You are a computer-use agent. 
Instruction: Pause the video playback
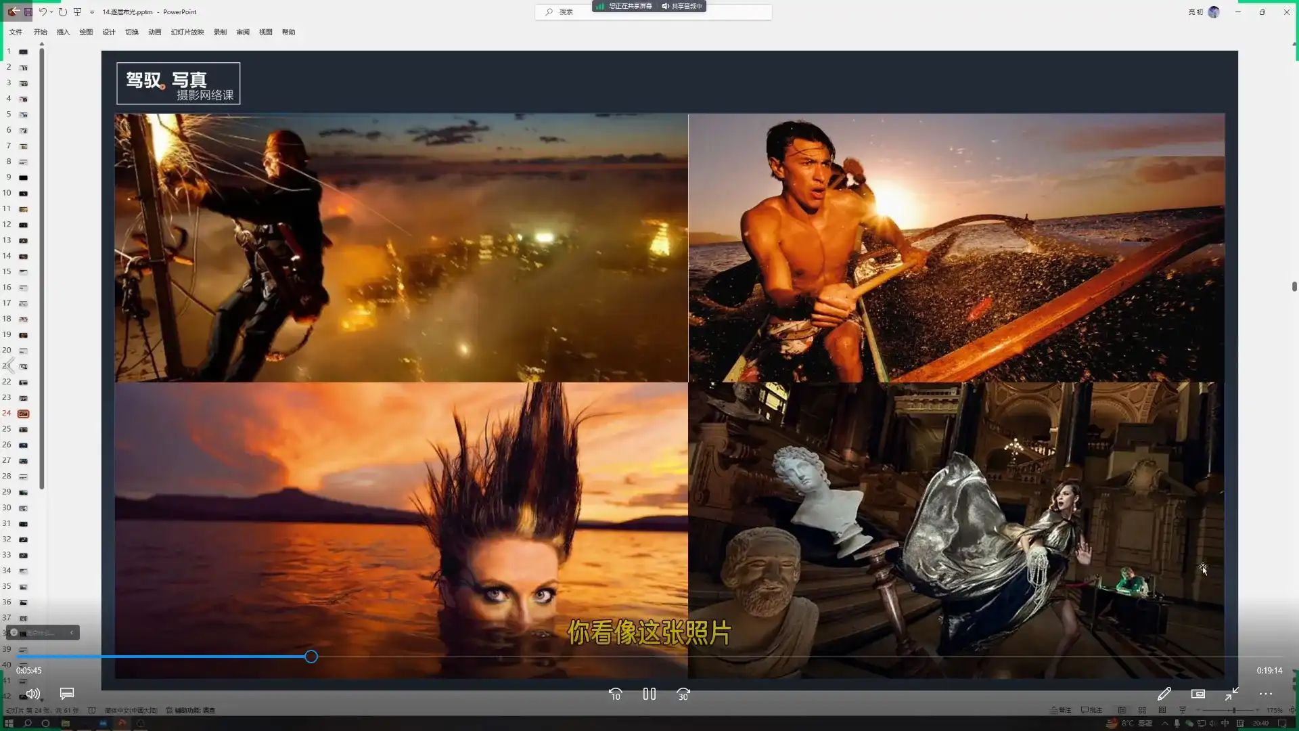[649, 694]
